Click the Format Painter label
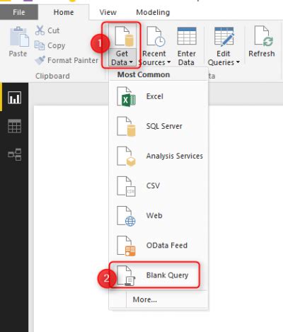 tap(73, 60)
